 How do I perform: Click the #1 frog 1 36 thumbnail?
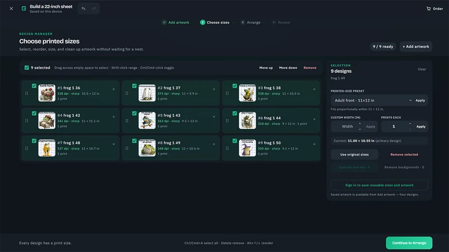[47, 93]
